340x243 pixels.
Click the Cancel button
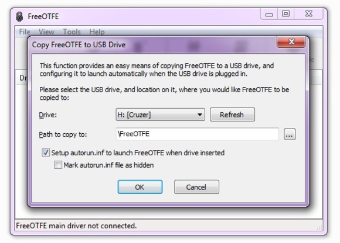pos(196,187)
